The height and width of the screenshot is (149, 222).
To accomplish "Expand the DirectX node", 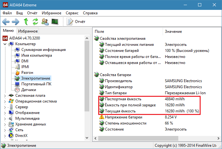I will point(5,136).
